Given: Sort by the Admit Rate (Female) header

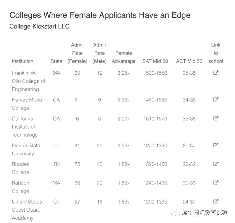Looking at the screenshot, I should point(77,53).
